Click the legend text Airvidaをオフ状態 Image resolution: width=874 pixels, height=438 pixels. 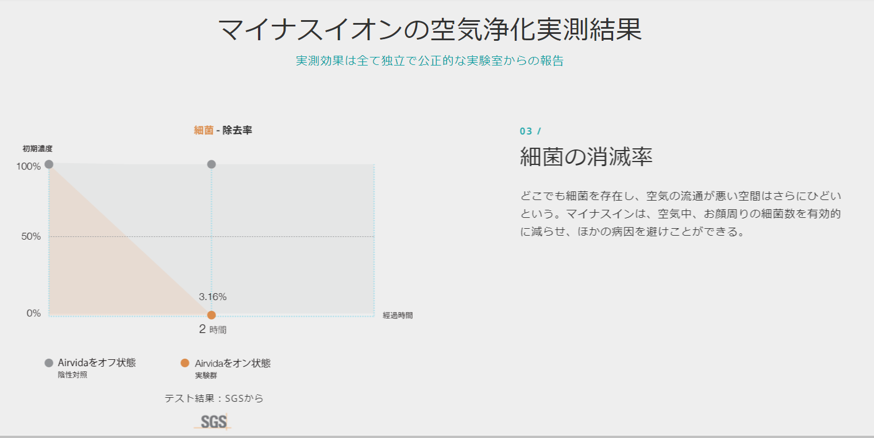(97, 363)
